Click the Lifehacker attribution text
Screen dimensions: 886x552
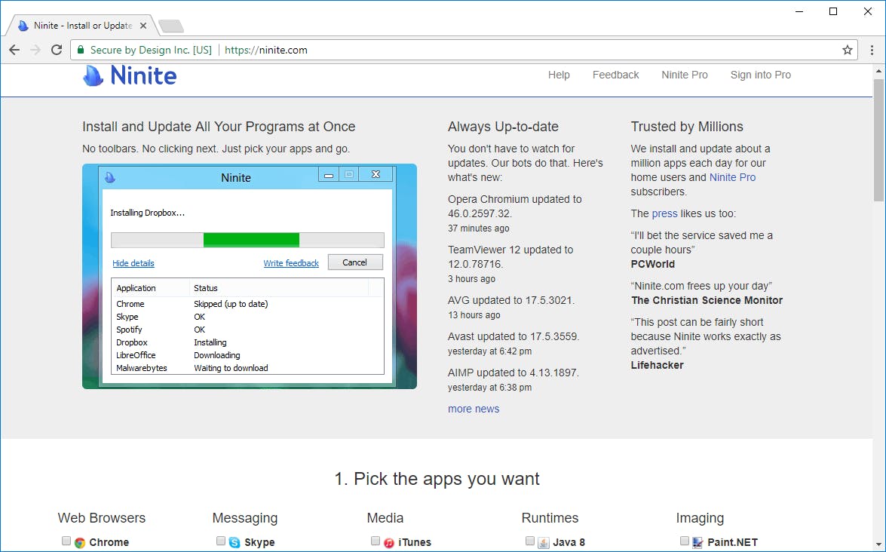click(x=658, y=365)
